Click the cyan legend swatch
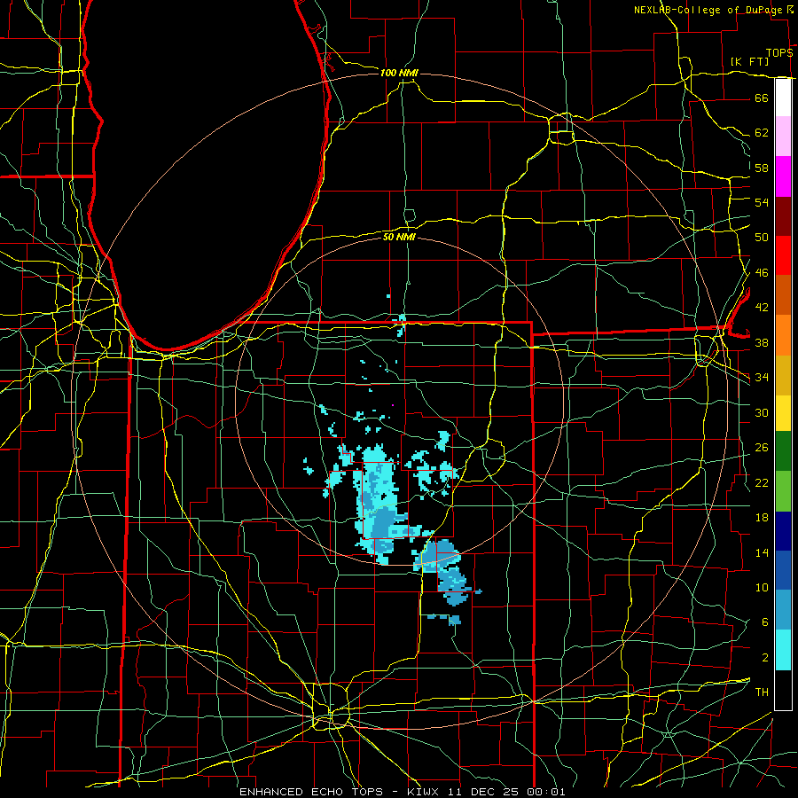 [783, 650]
